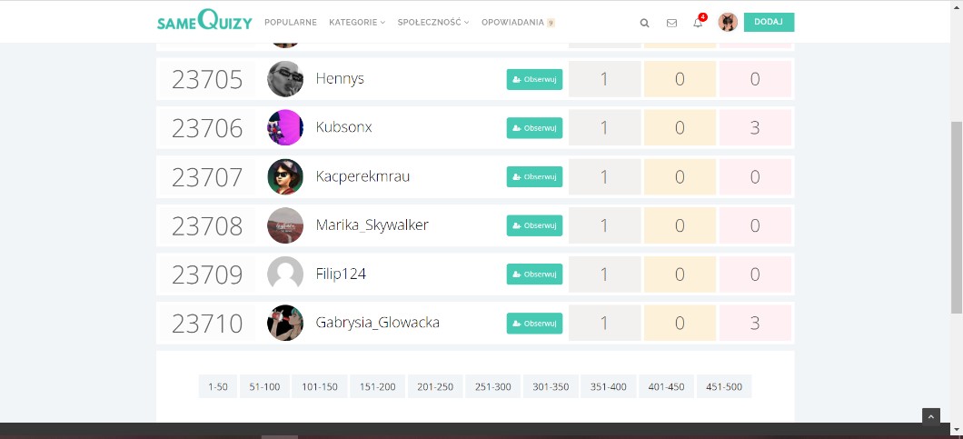Open the notifications bell icon
Image resolution: width=963 pixels, height=439 pixels.
click(698, 23)
